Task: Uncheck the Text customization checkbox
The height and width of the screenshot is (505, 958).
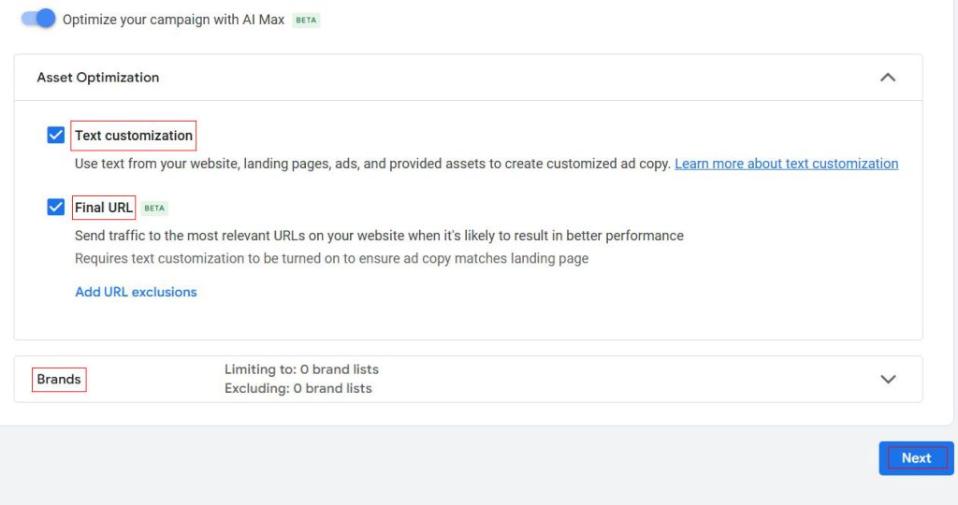Action: point(56,136)
